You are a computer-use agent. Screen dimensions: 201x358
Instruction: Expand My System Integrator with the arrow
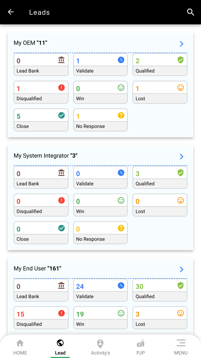click(181, 157)
